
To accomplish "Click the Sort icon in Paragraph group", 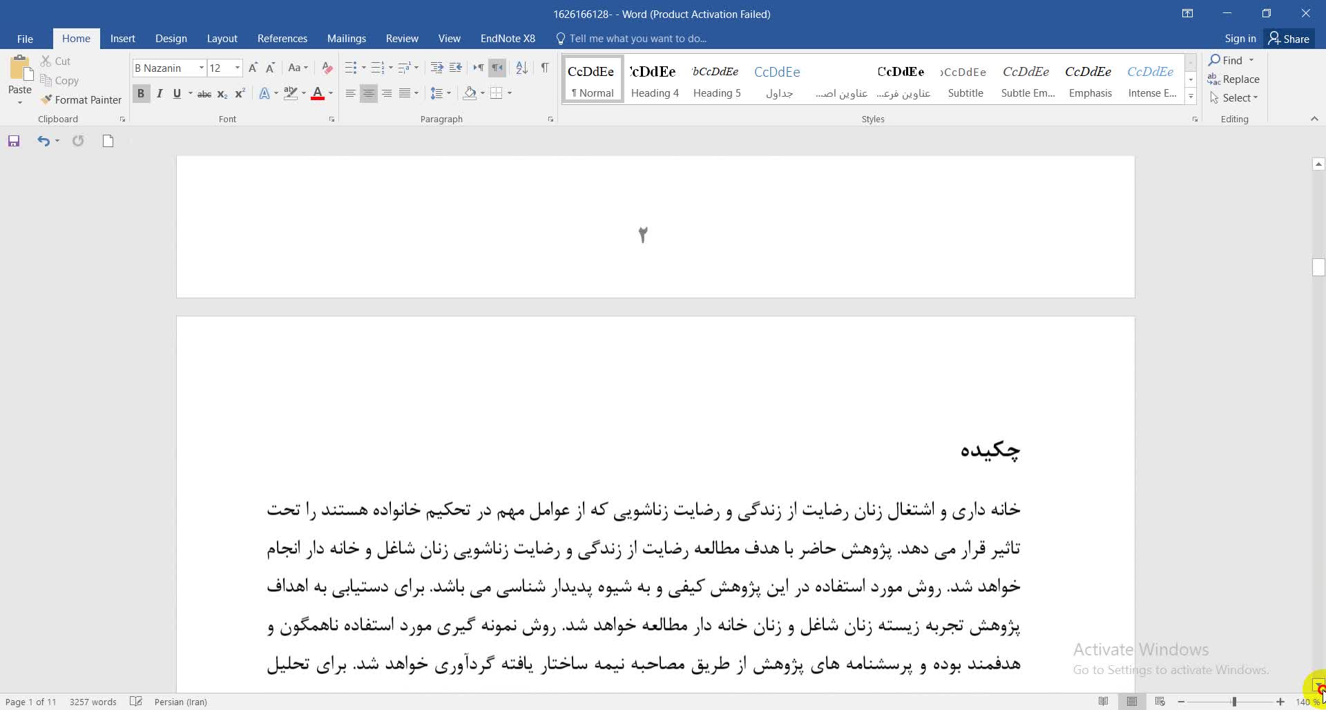I will coord(522,68).
